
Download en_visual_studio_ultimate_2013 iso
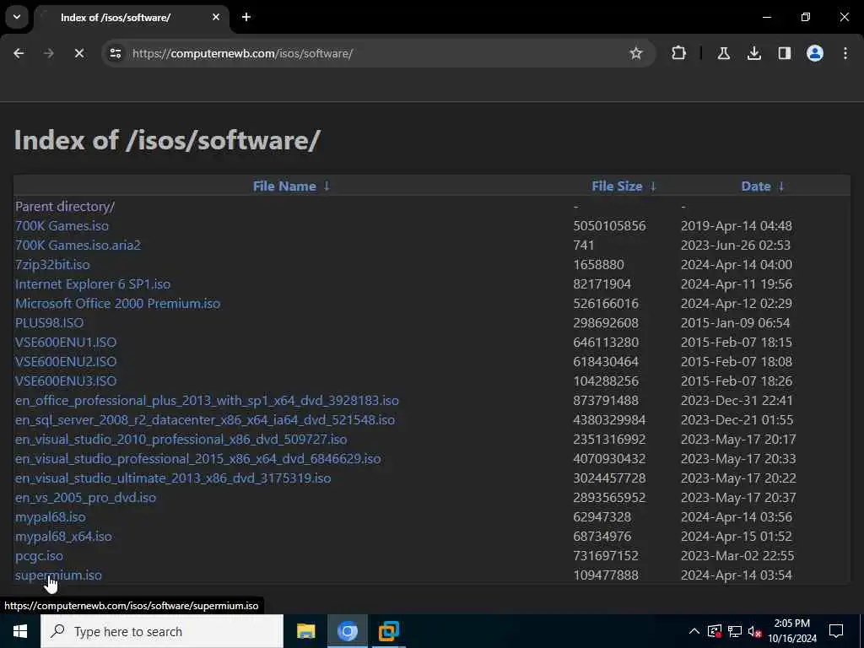click(x=173, y=478)
